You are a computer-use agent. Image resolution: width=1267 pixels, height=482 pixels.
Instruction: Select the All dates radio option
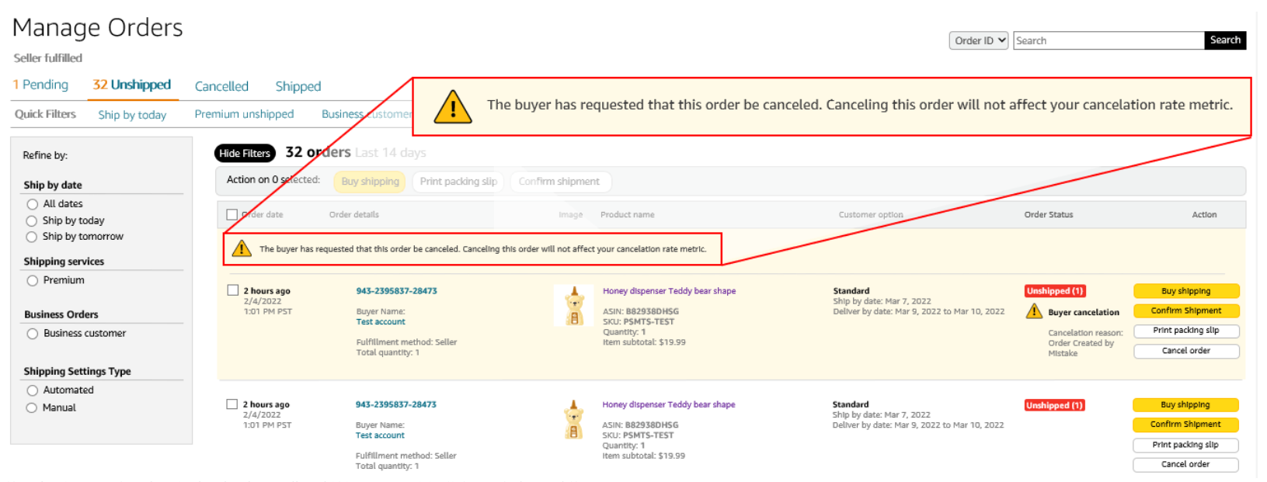[x=32, y=204]
